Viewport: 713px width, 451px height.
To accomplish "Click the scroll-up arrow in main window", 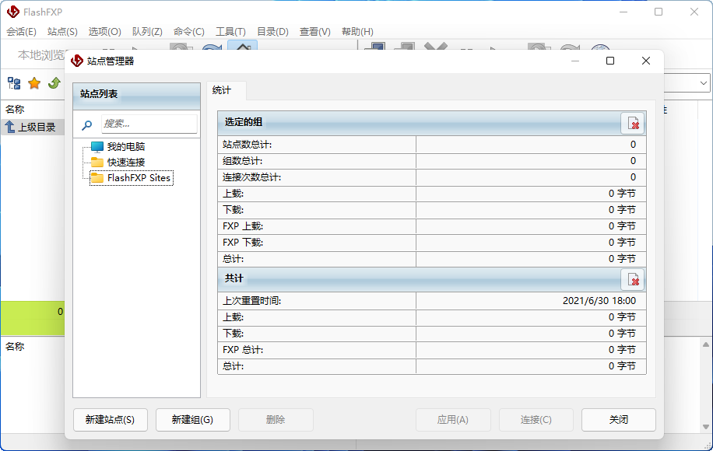I will pyautogui.click(x=706, y=344).
